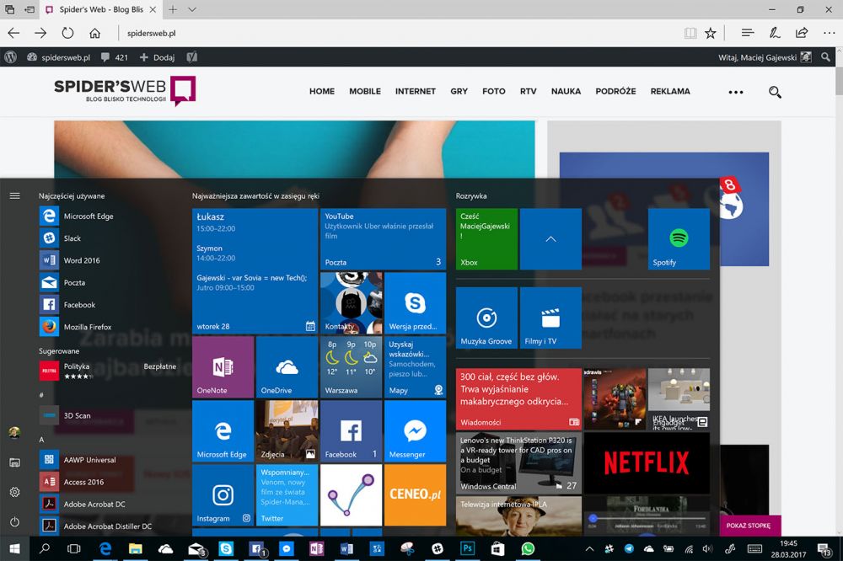Expand more site categories with three dots

point(735,92)
